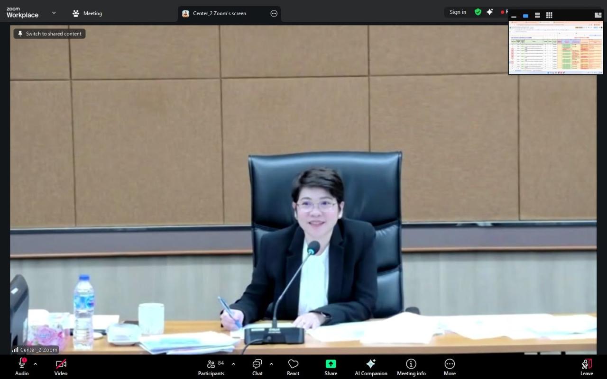Open the Zoom Workplace dropdown arrow

tap(54, 13)
